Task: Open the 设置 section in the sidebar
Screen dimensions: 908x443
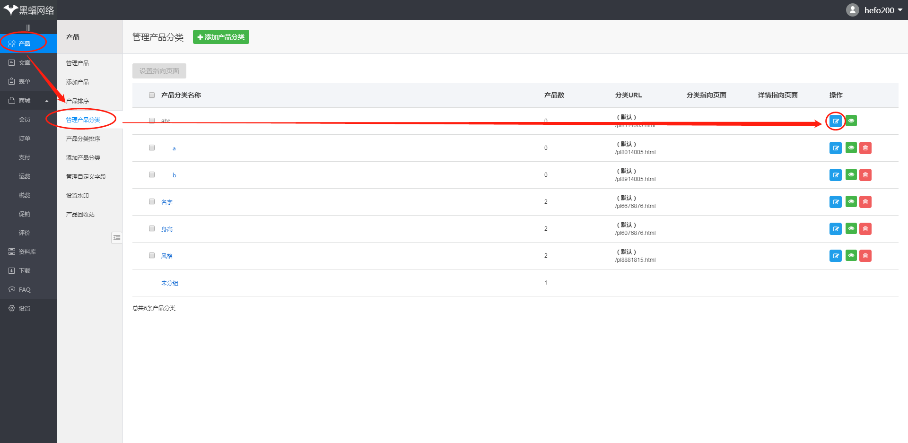Action: (x=24, y=308)
